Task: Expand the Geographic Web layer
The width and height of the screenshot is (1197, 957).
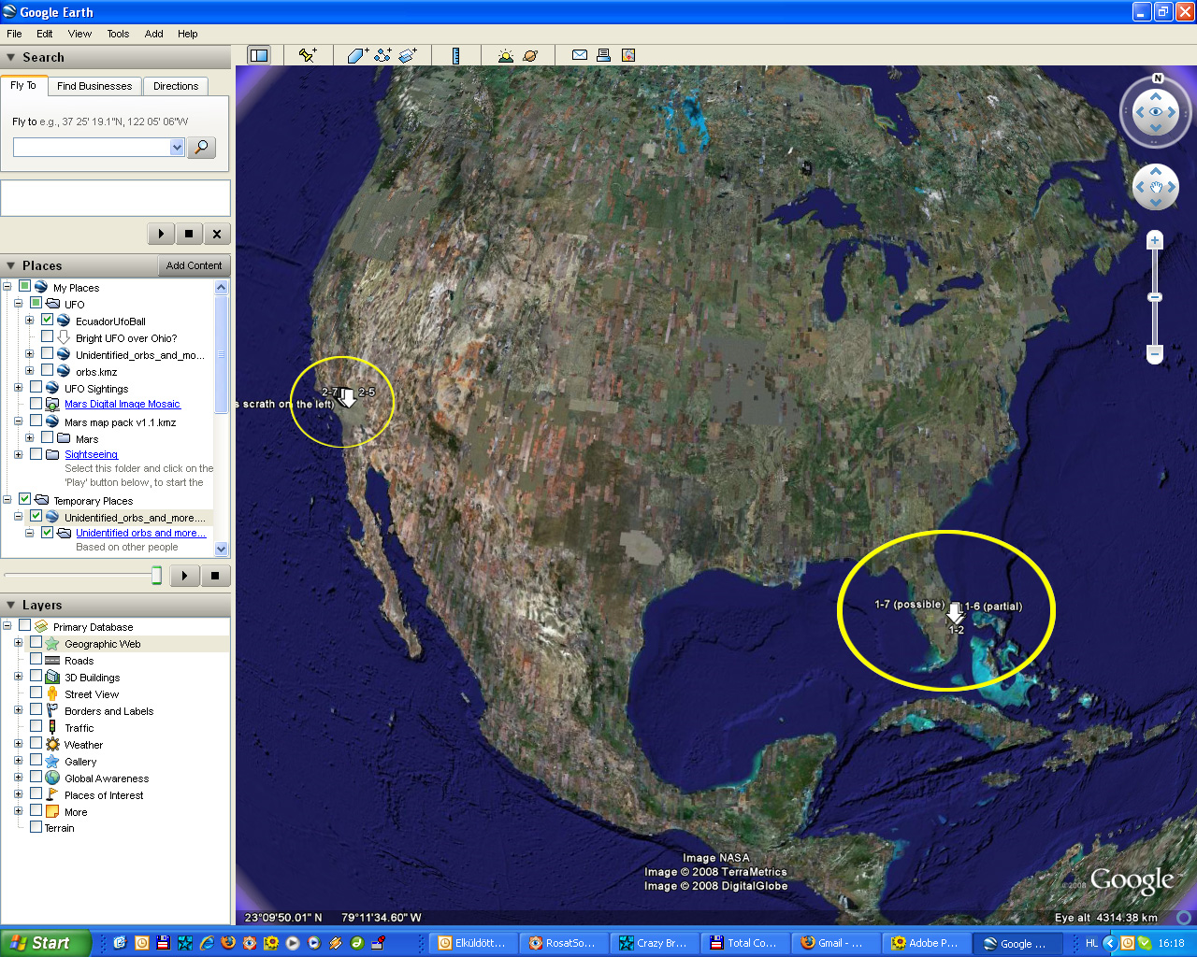Action: (x=18, y=643)
